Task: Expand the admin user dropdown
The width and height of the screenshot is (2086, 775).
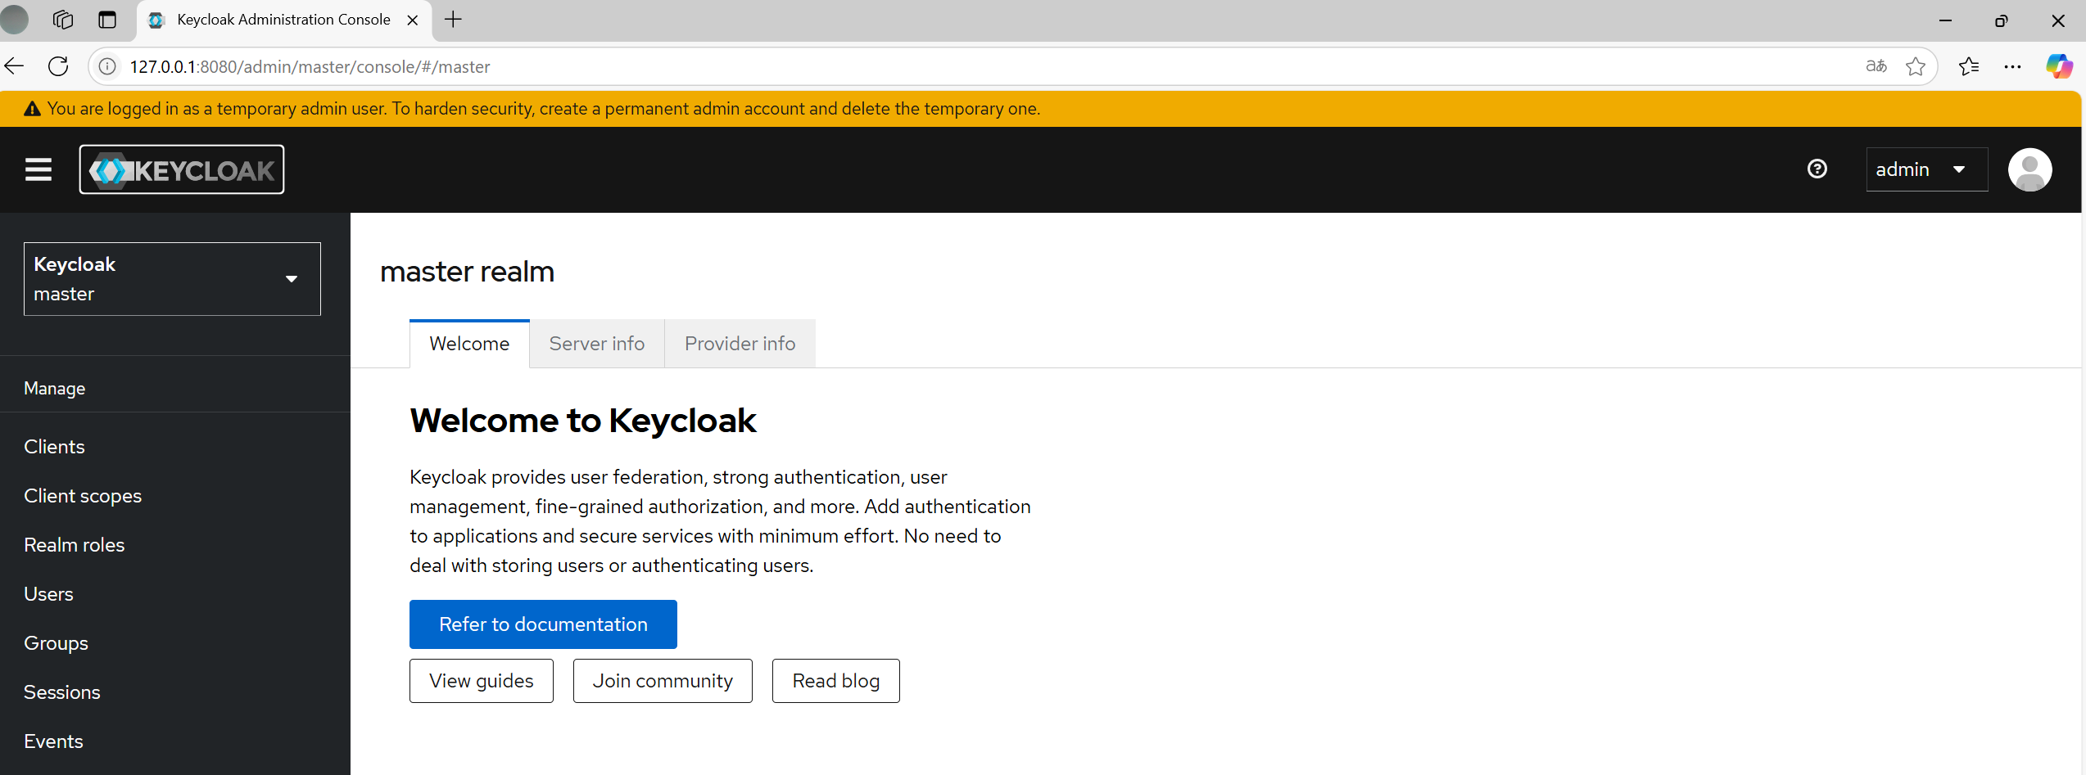Action: point(1926,169)
